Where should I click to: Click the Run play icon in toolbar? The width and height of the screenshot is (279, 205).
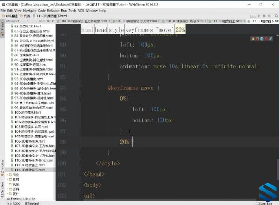tap(259, 16)
